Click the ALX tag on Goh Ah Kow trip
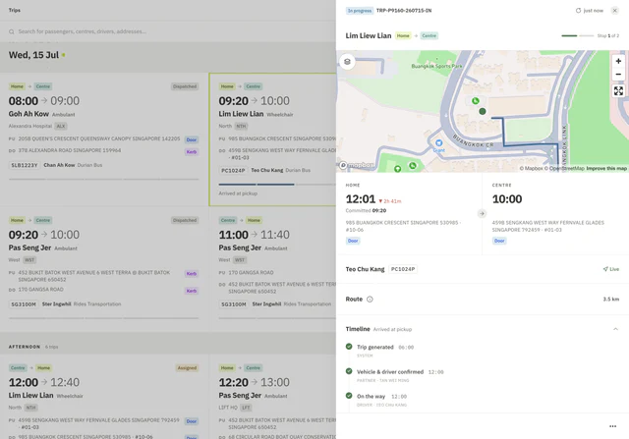 click(61, 126)
